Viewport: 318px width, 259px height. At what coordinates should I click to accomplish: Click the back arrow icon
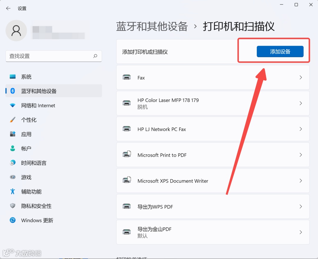tap(8, 8)
